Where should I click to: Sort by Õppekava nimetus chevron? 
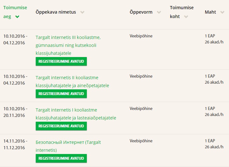tap(82, 12)
